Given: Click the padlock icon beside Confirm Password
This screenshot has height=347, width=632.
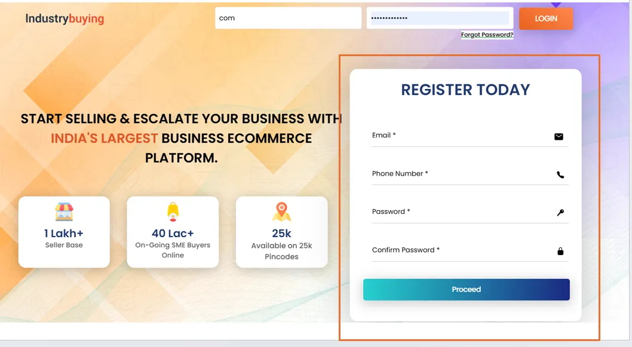Looking at the screenshot, I should pos(560,251).
